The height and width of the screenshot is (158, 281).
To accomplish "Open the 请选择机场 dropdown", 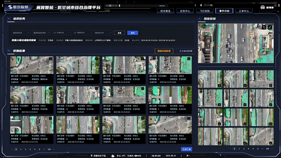I will click(20, 33).
